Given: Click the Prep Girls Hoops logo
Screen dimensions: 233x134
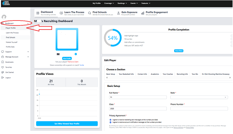Looking at the screenshot, I should point(6,3).
